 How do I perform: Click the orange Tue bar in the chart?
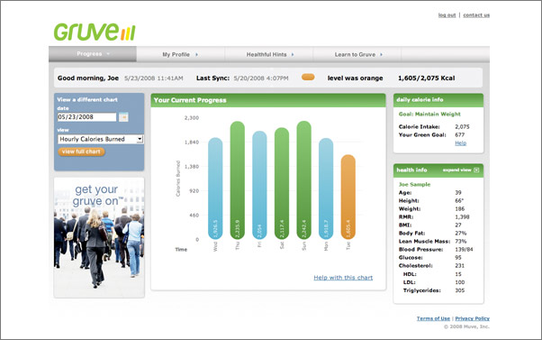[348, 197]
